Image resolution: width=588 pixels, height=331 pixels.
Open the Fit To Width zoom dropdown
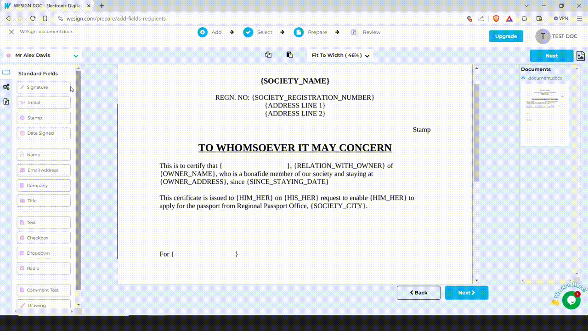(340, 56)
